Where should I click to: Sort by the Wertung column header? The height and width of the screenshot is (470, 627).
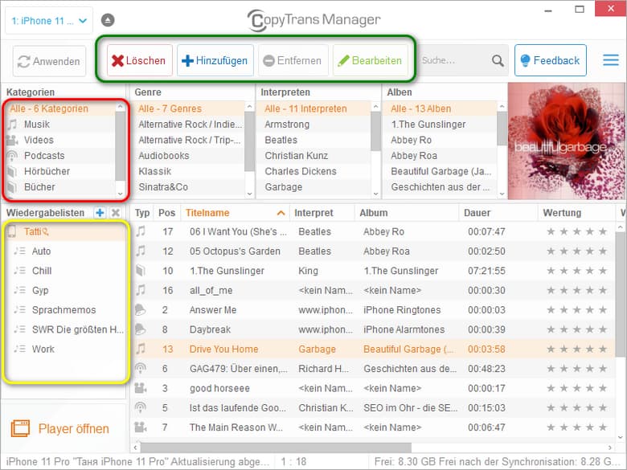577,213
